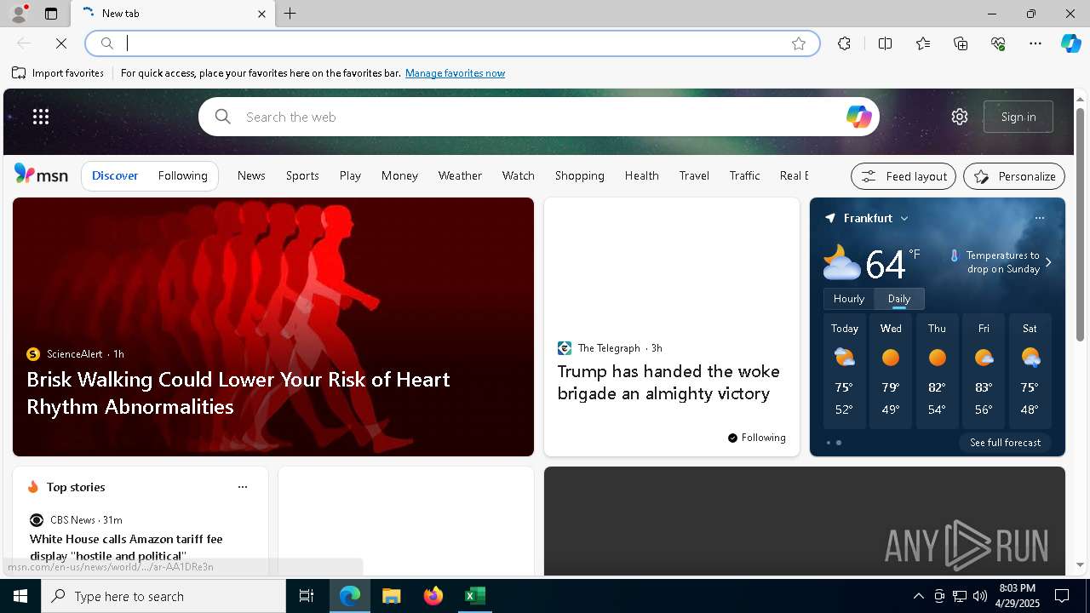This screenshot has height=613, width=1090.
Task: Open the News section
Action: [251, 175]
